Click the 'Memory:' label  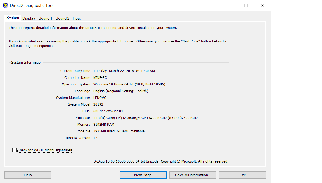click(84, 125)
